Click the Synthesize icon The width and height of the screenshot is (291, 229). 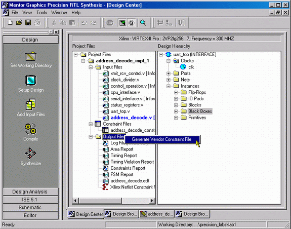31,154
